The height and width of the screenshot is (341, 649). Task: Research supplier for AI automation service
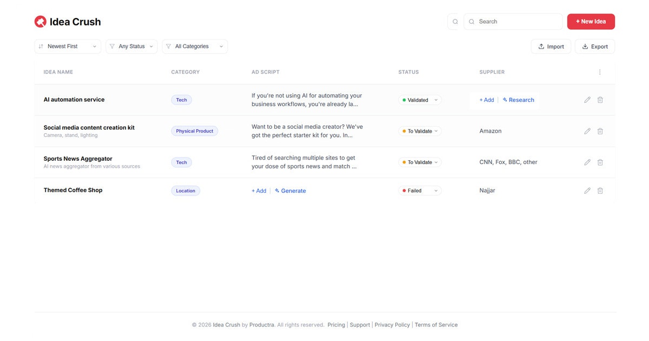point(518,100)
